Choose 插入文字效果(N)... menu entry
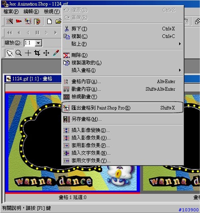 tap(123, 153)
